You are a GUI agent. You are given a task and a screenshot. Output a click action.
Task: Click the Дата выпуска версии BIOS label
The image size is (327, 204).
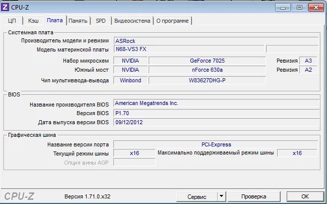[x=74, y=122]
